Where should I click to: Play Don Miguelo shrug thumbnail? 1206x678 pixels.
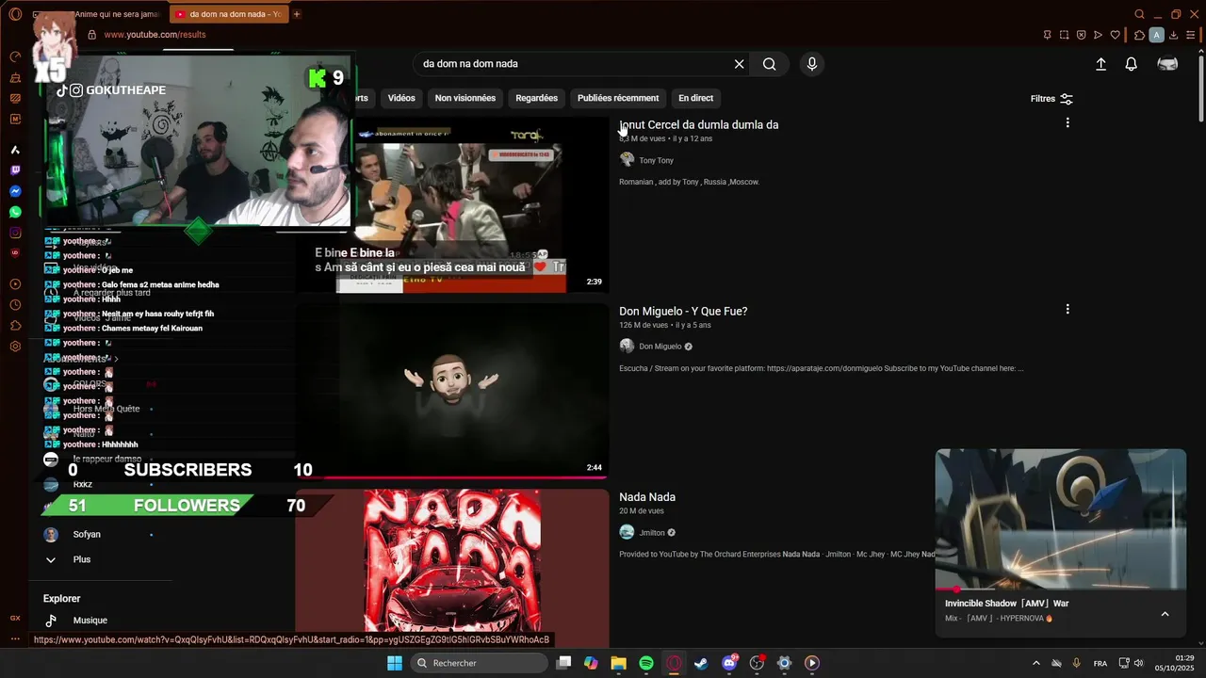(x=452, y=390)
